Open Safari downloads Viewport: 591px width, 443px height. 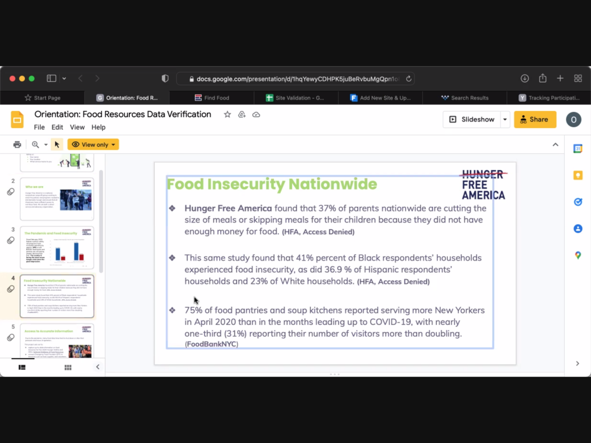[525, 78]
